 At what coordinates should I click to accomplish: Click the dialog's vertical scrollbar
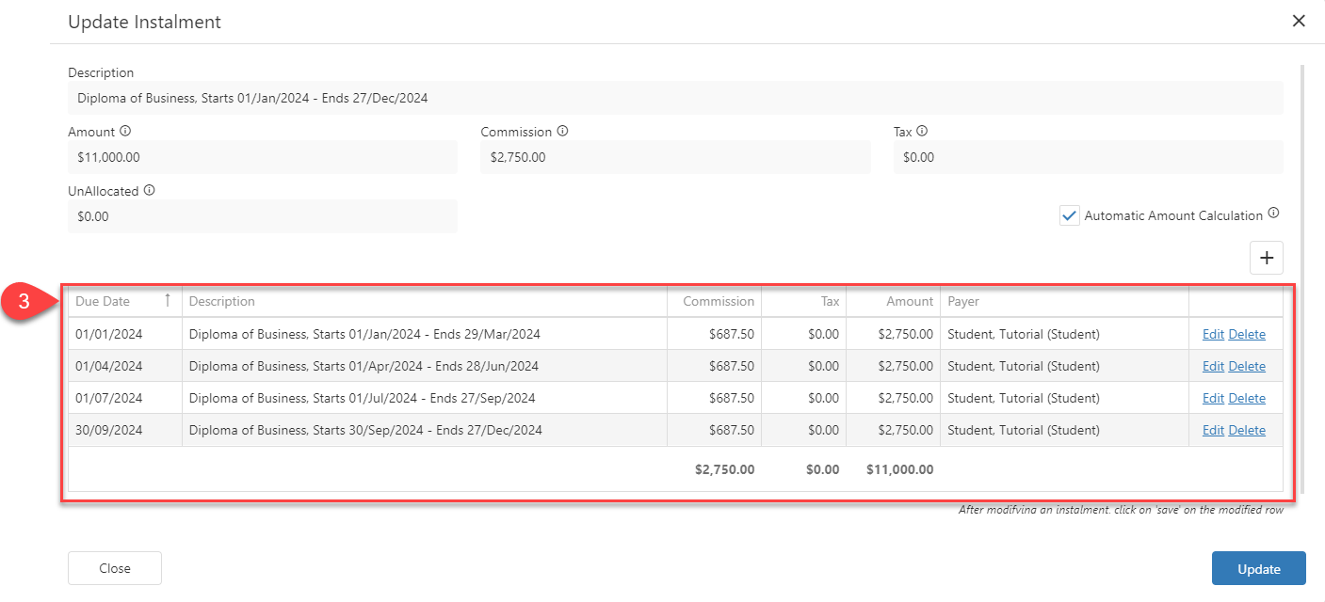coord(1302,282)
